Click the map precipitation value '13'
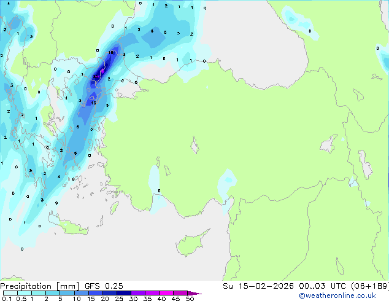389x301 pixels. point(93,103)
